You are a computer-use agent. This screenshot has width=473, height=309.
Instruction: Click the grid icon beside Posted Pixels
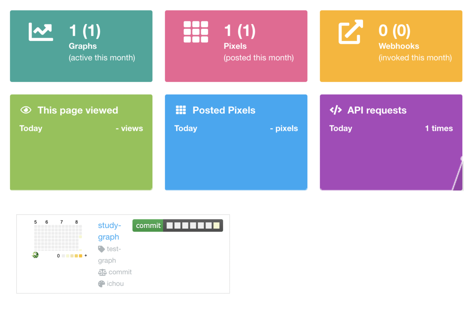(181, 110)
